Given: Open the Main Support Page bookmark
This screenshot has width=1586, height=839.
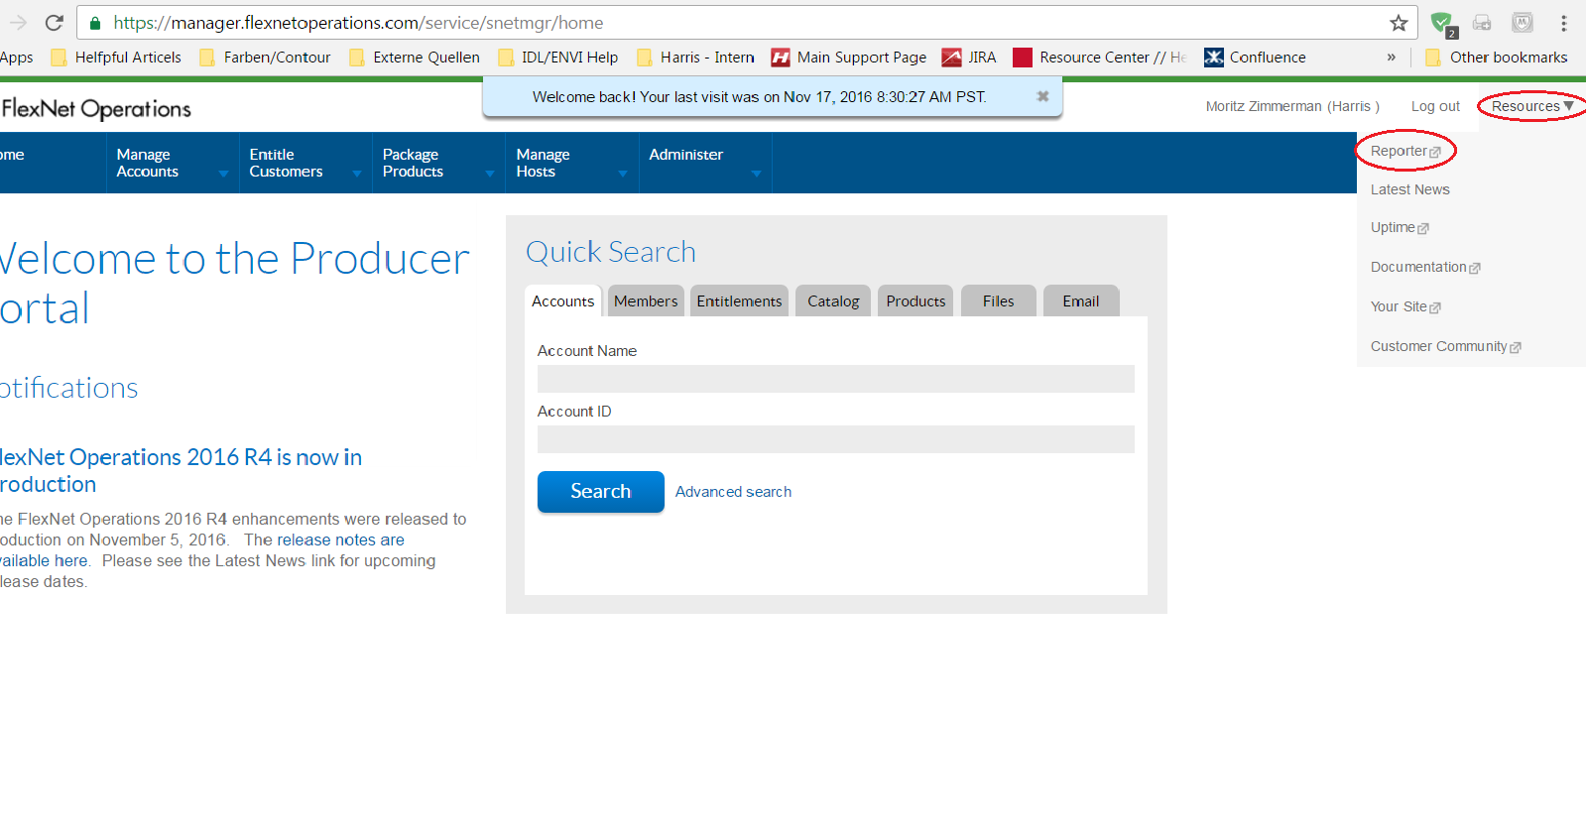Looking at the screenshot, I should [849, 58].
